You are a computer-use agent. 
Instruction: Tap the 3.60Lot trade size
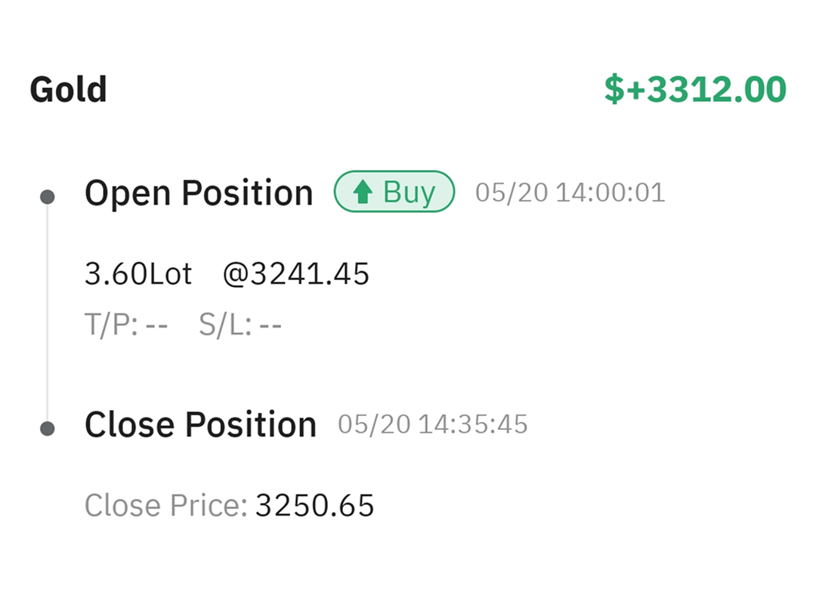pyautogui.click(x=138, y=274)
